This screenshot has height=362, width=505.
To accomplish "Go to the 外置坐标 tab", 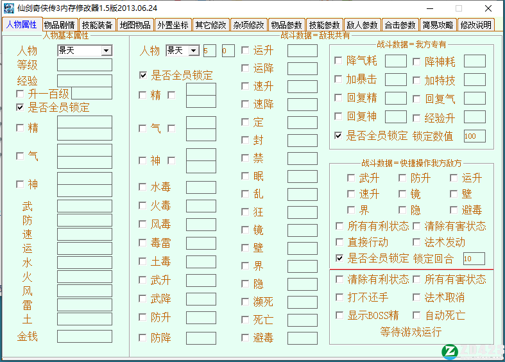I will (173, 25).
